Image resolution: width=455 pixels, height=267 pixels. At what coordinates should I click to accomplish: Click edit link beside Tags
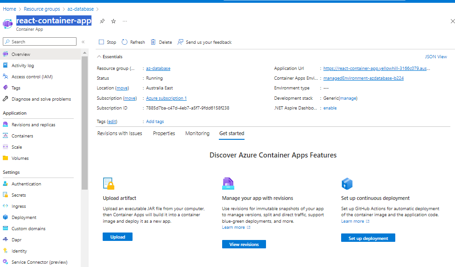tap(112, 122)
